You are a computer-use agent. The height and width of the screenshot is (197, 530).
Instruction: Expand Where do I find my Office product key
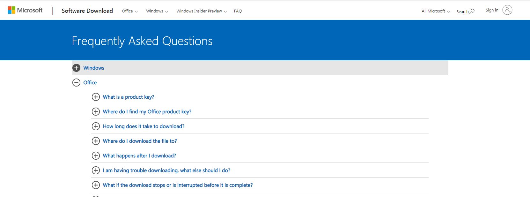pos(147,112)
